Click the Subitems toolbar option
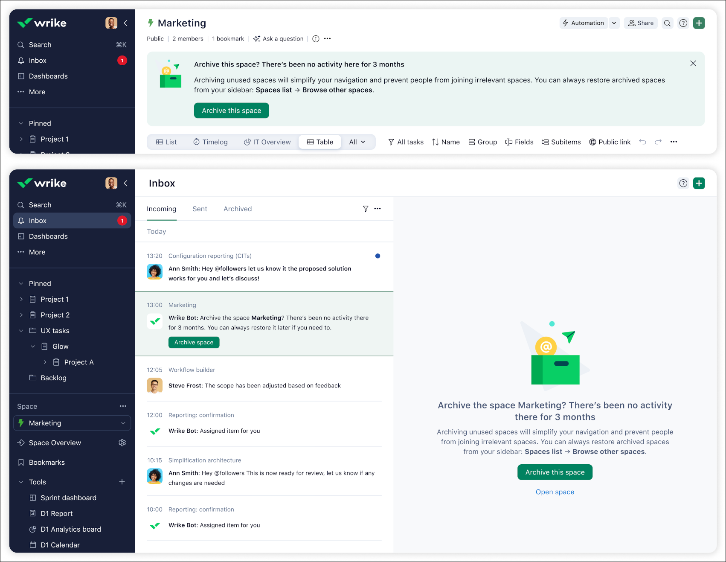Viewport: 726px width, 562px height. (561, 142)
